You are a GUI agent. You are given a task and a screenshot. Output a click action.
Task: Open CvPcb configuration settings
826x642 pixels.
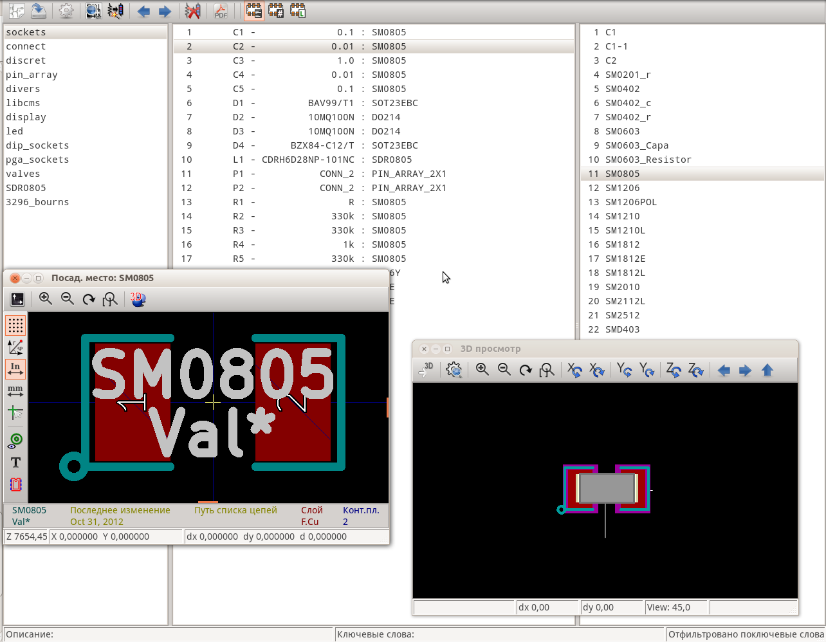click(66, 11)
